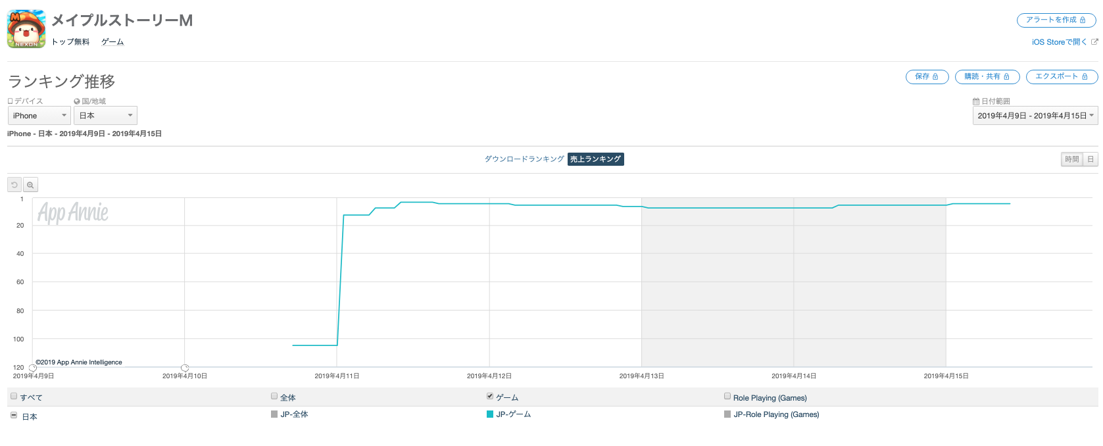The width and height of the screenshot is (1103, 446).
Task: Click the ランキング推移 heading
Action: [62, 82]
